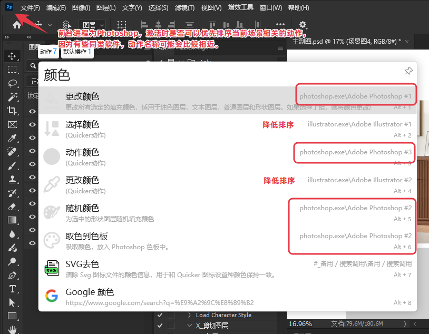The height and width of the screenshot is (334, 429).
Task: Align left edges in options bar
Action: point(144,25)
